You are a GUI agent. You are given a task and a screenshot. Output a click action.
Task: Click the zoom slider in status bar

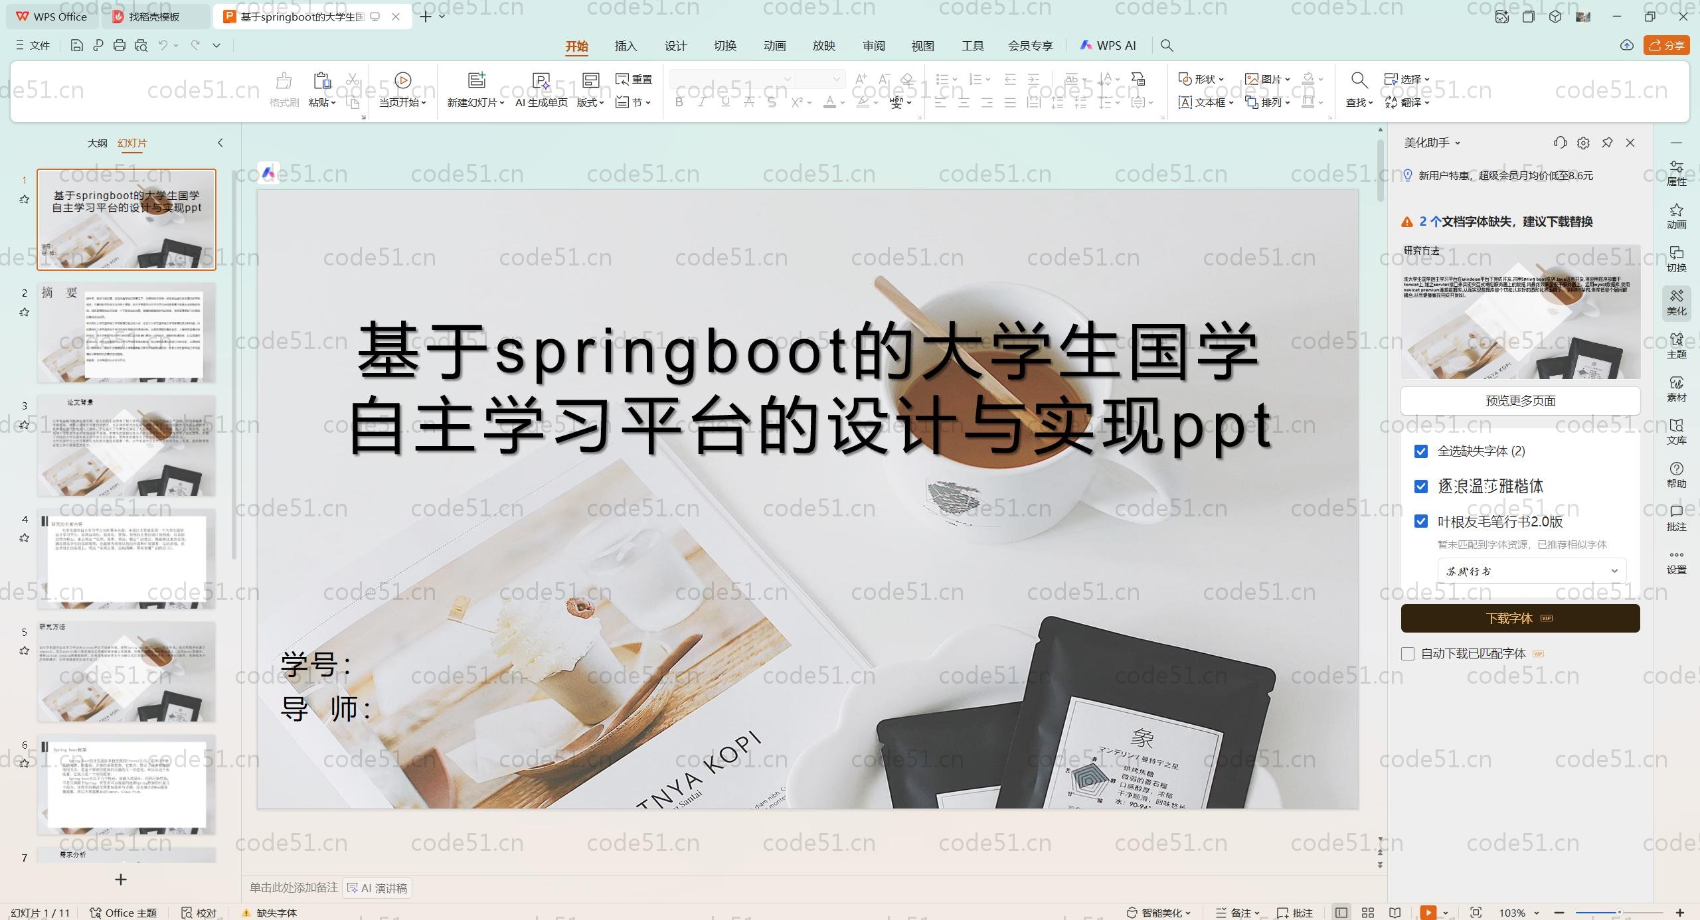(1619, 913)
